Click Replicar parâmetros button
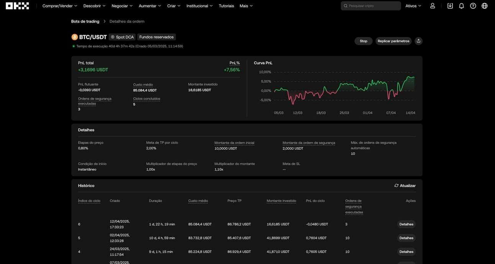 point(393,41)
